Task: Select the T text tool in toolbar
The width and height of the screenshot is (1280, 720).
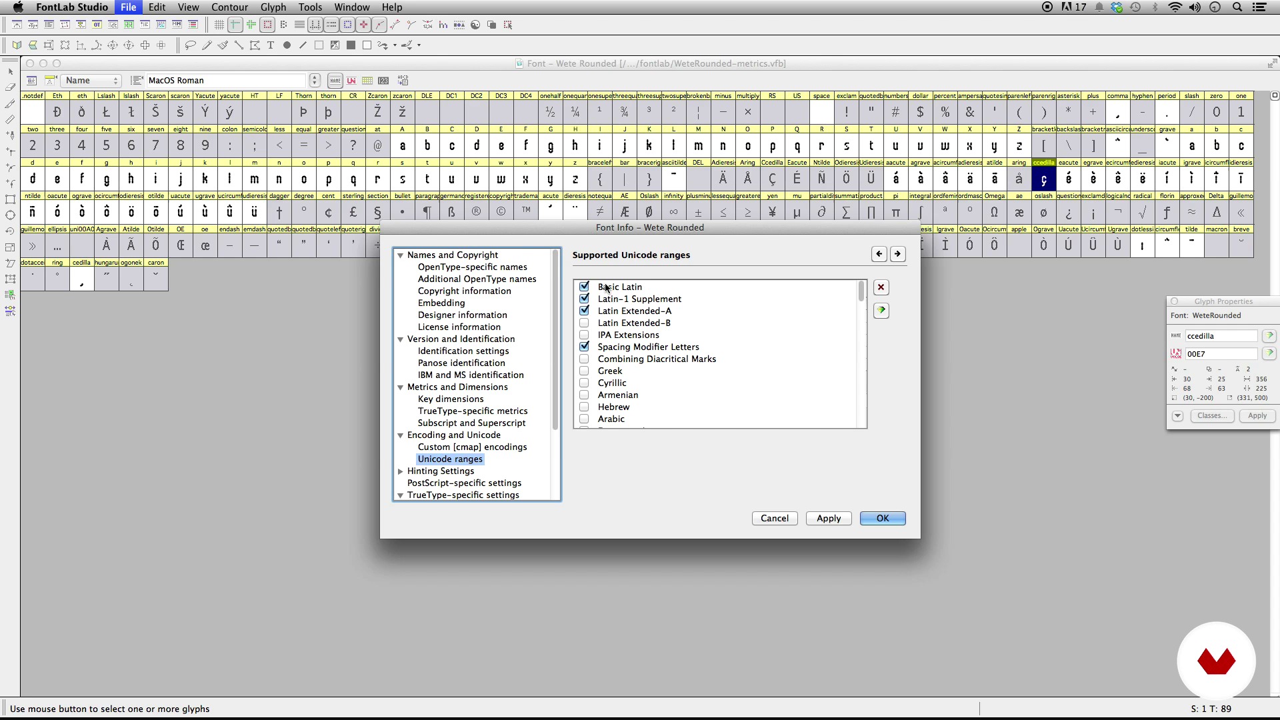Action: (x=271, y=45)
